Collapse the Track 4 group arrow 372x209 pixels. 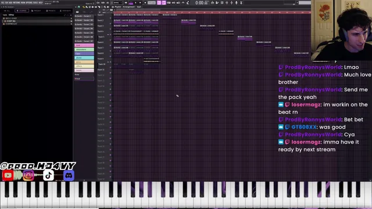(108, 35)
